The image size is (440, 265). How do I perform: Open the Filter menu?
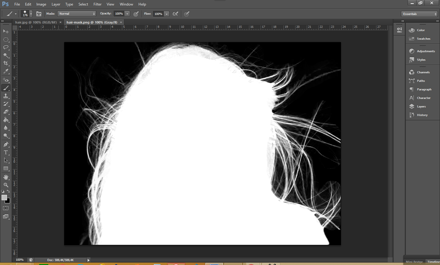pos(97,4)
